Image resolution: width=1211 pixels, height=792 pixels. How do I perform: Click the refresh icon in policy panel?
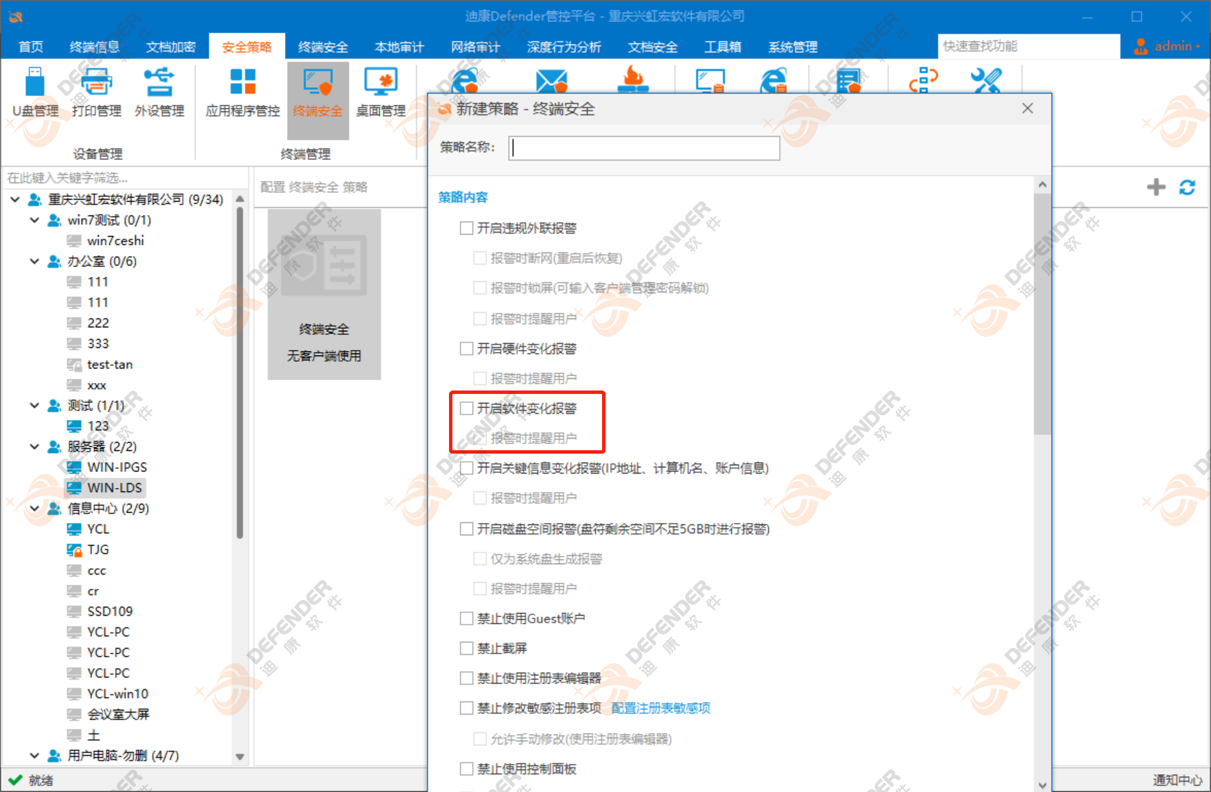point(1187,187)
